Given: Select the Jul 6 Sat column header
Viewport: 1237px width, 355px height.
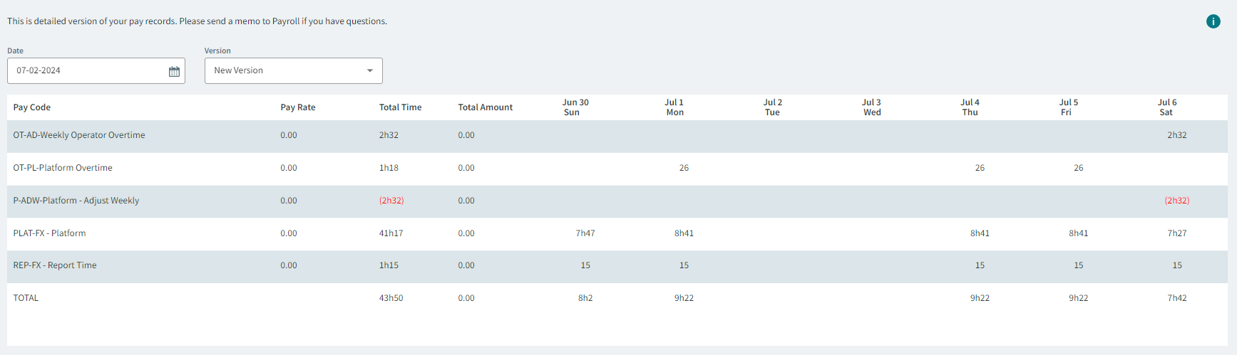Looking at the screenshot, I should pyautogui.click(x=1166, y=107).
